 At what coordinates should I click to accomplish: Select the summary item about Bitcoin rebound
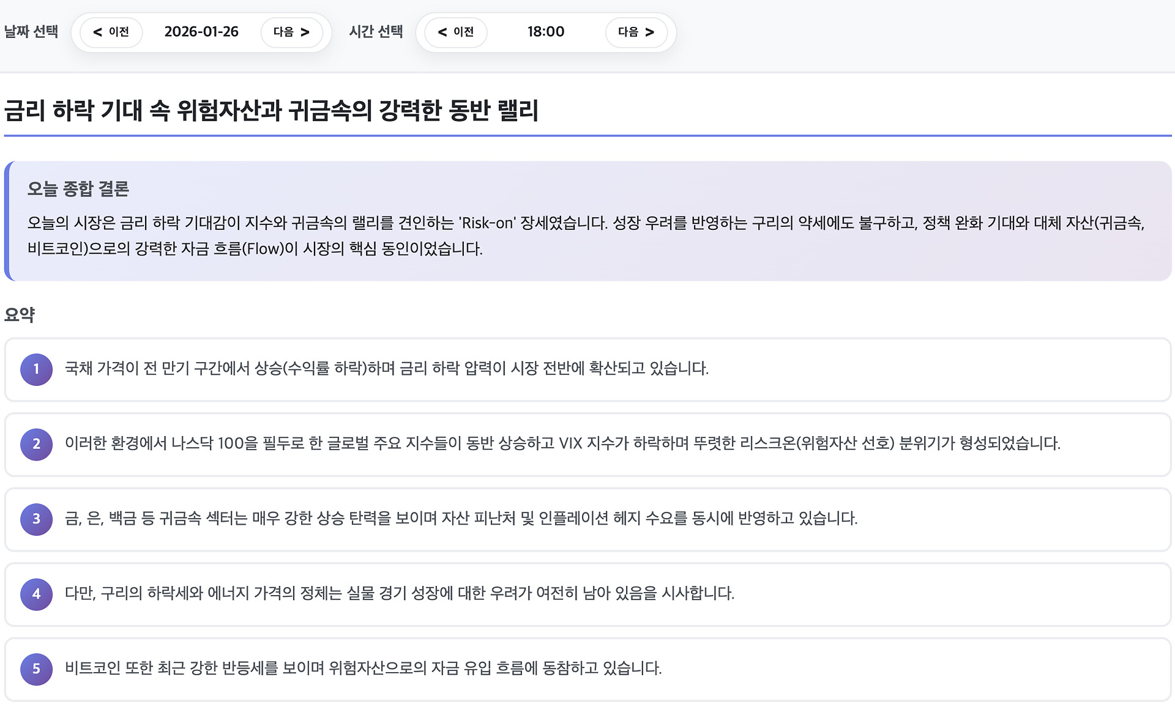(363, 668)
